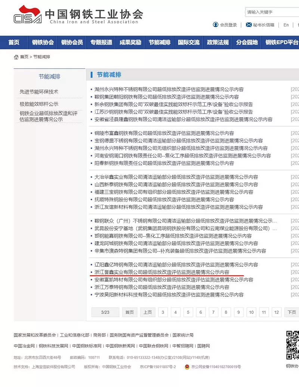Open 中国冶金网 footer link
299x387 pixels.
tap(24, 346)
